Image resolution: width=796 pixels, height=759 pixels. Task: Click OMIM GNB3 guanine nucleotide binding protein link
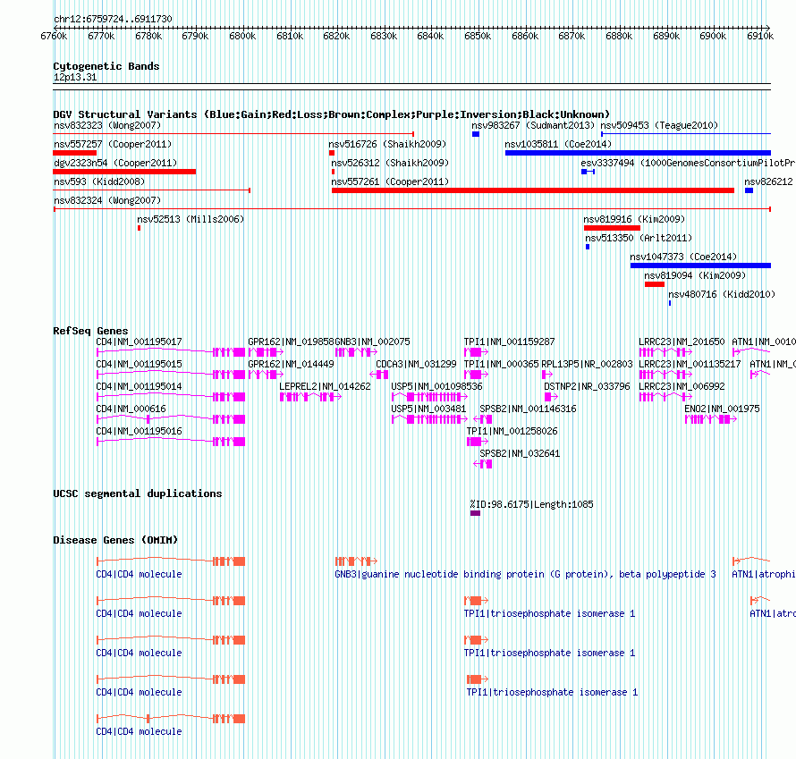tap(525, 574)
